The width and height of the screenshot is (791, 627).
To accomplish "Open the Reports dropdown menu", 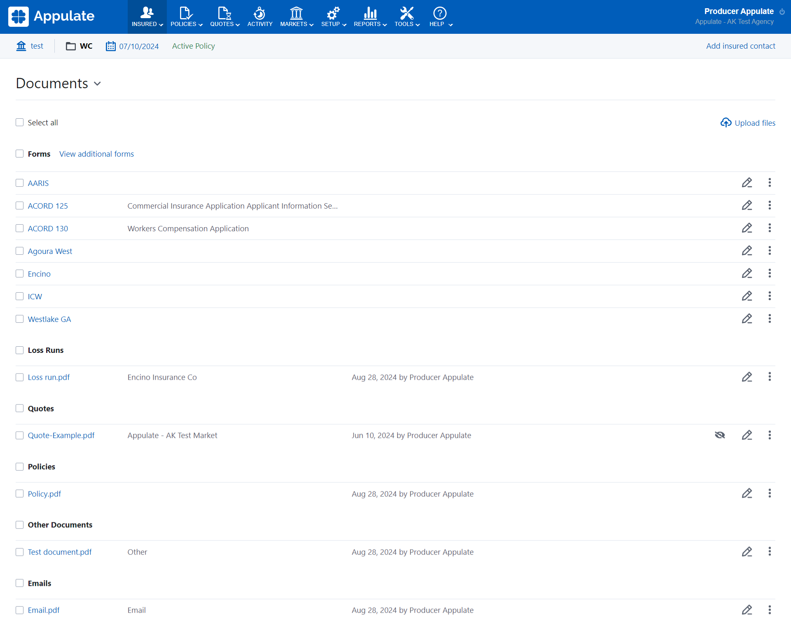I will tap(370, 17).
